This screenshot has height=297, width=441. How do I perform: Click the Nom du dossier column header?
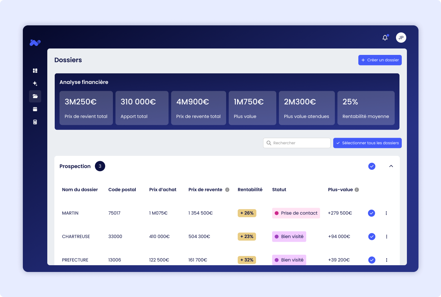pos(80,190)
